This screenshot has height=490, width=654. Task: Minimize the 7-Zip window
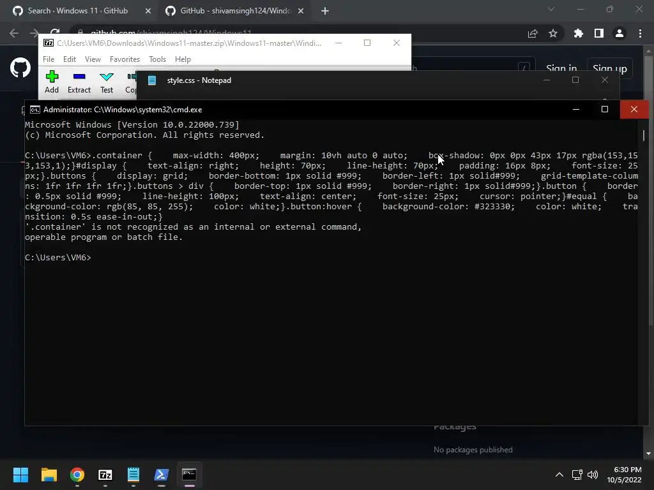point(338,43)
